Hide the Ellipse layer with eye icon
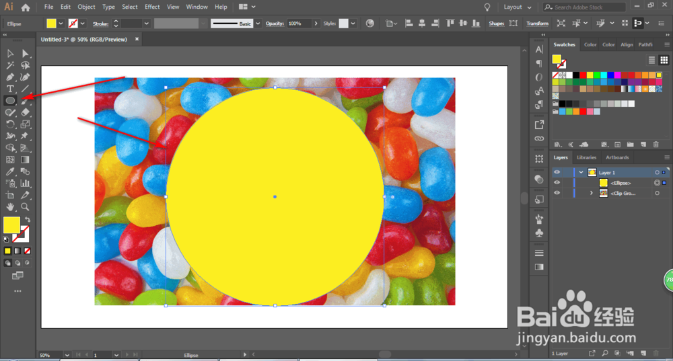 coord(557,183)
